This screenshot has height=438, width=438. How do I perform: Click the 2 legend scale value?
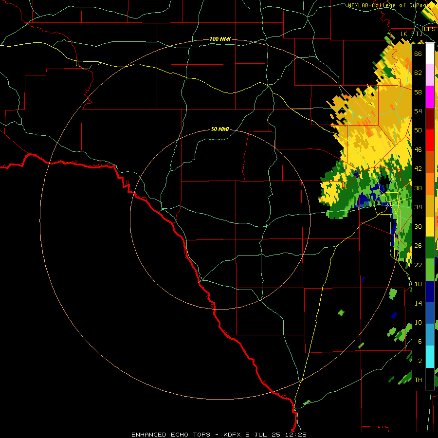tap(420, 361)
